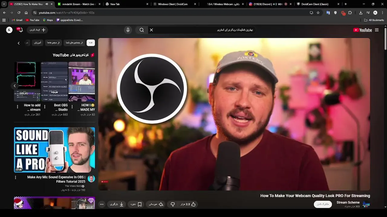Select the همه filter chip
387x217 pixels.
[91, 43]
